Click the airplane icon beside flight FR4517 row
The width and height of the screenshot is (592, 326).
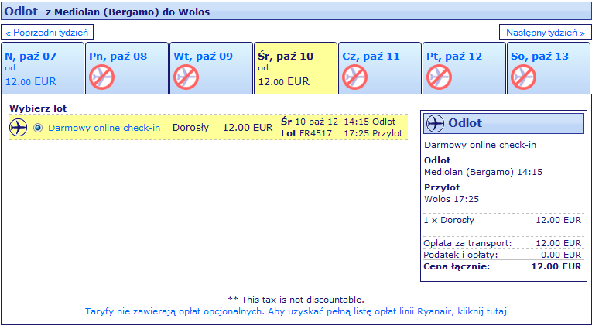point(19,127)
